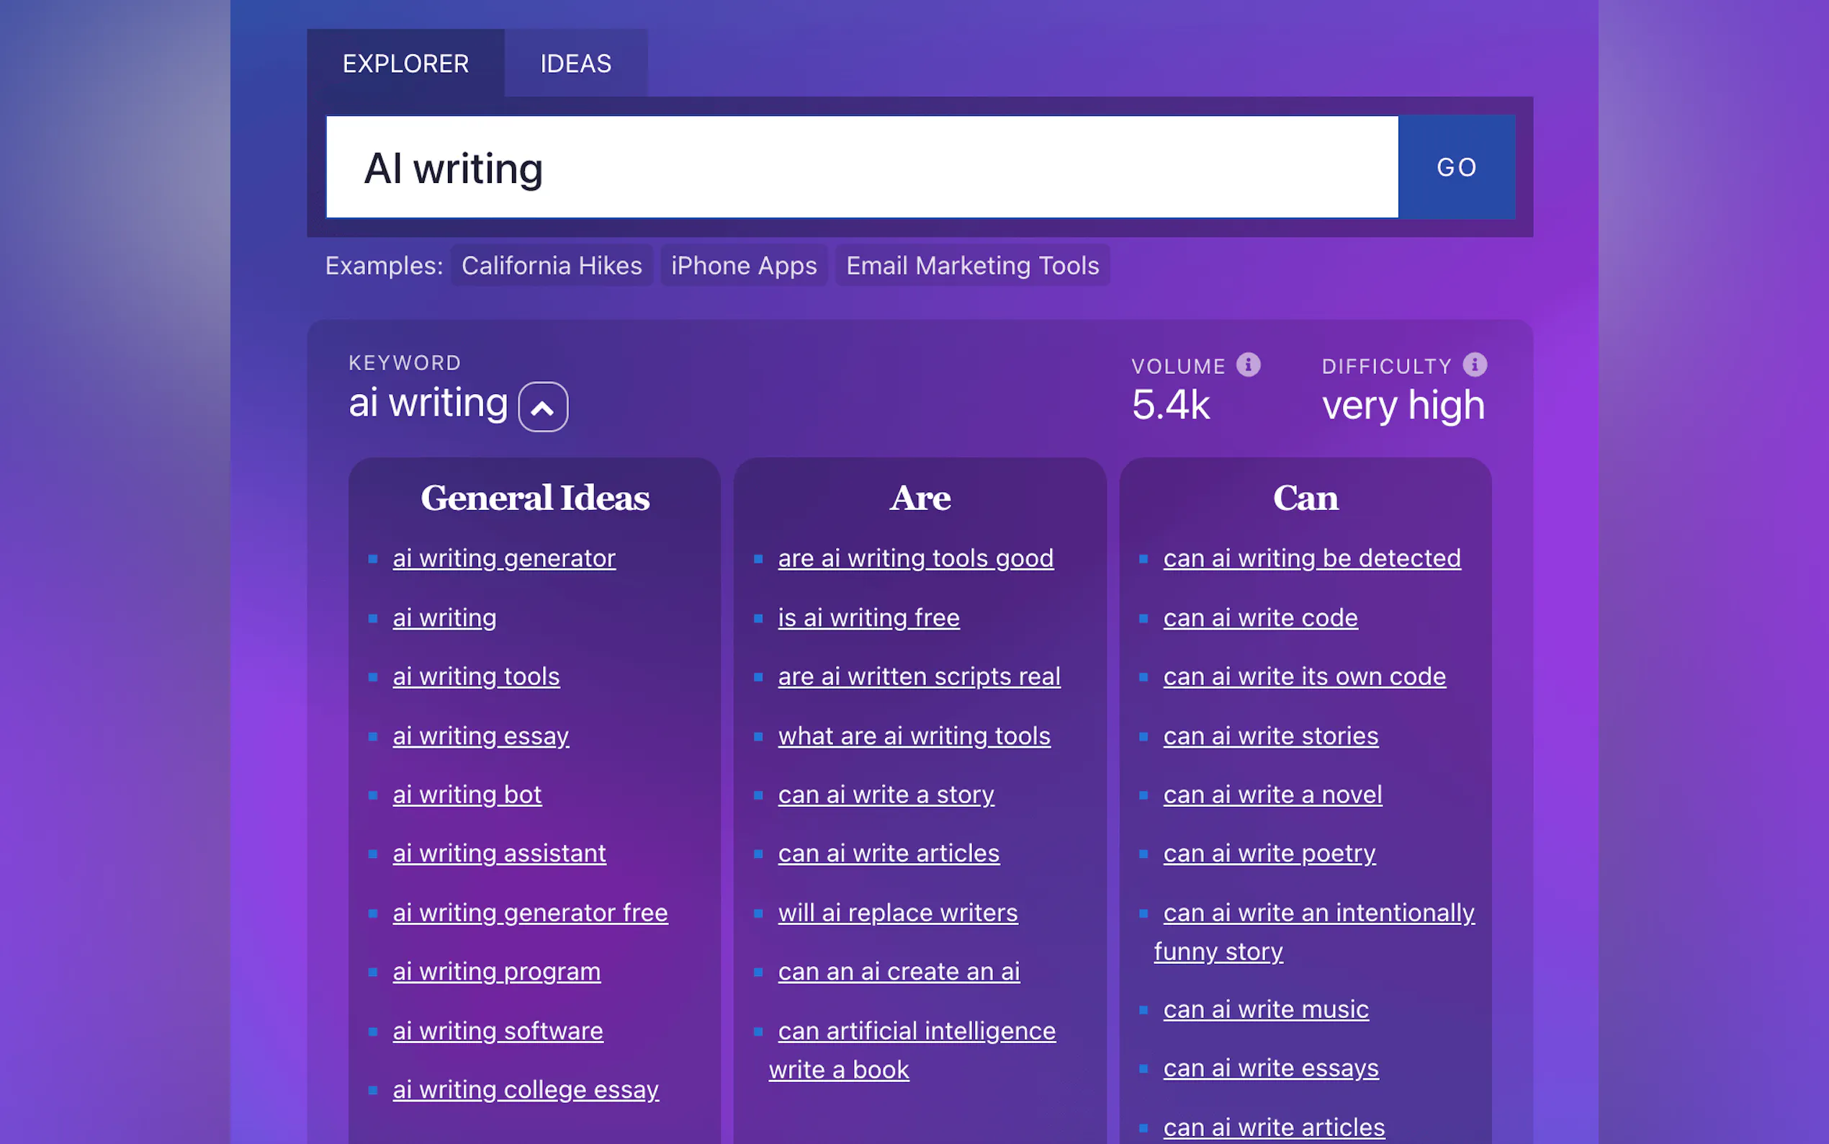The width and height of the screenshot is (1829, 1144).
Task: Open are ai writing tools good
Action: 915,558
